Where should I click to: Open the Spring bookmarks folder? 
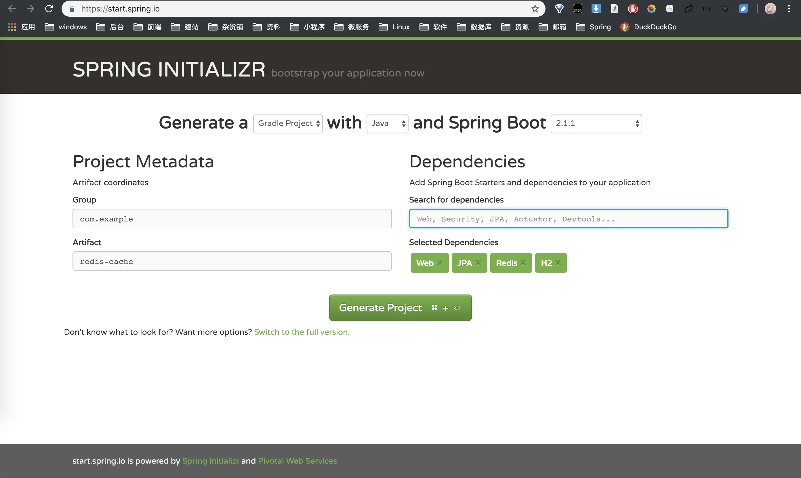(594, 27)
